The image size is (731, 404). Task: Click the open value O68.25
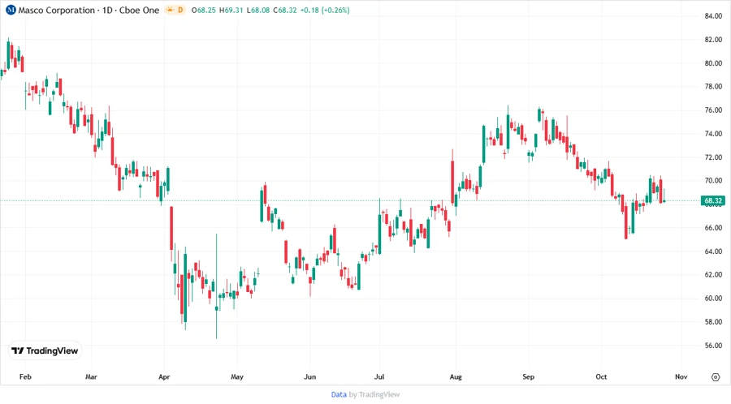[204, 10]
